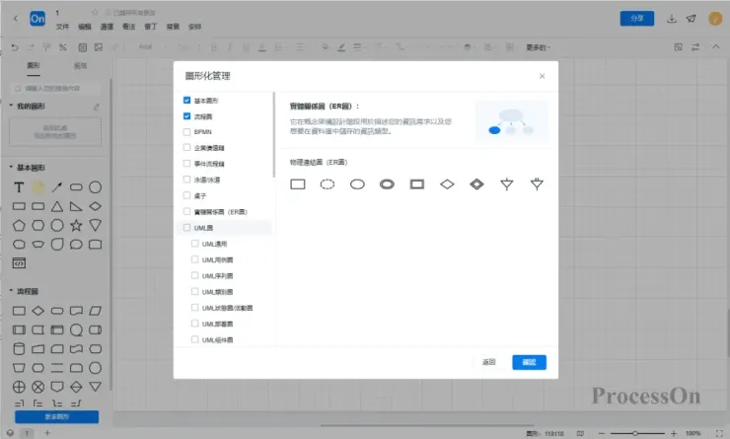Select the dashed ellipse ER shape
730x439 pixels.
(328, 184)
